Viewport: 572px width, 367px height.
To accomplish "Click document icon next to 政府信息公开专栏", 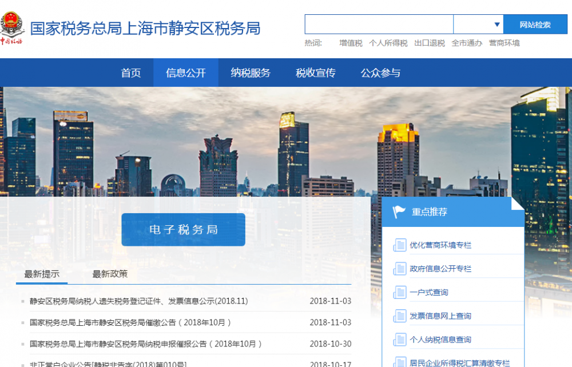I will [x=399, y=269].
